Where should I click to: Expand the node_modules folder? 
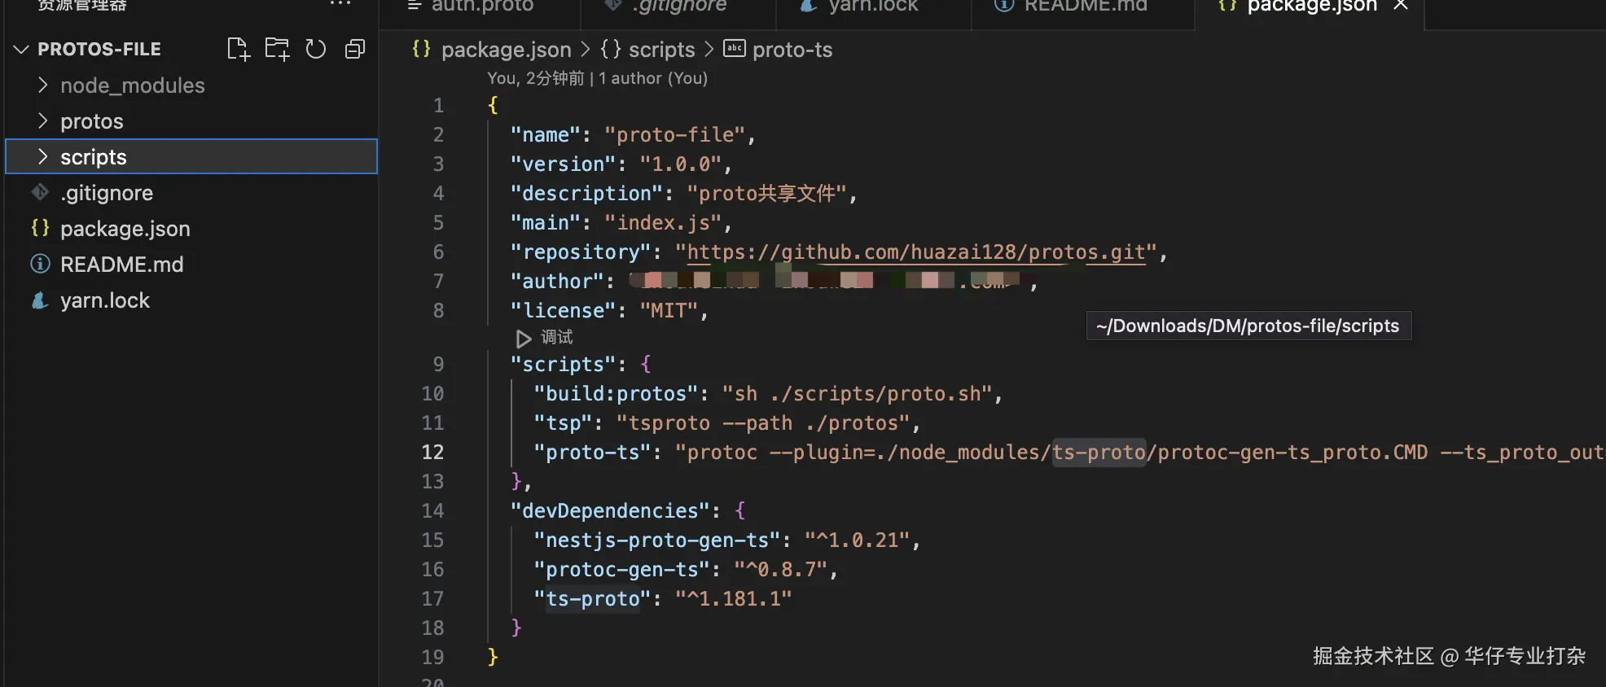(42, 85)
